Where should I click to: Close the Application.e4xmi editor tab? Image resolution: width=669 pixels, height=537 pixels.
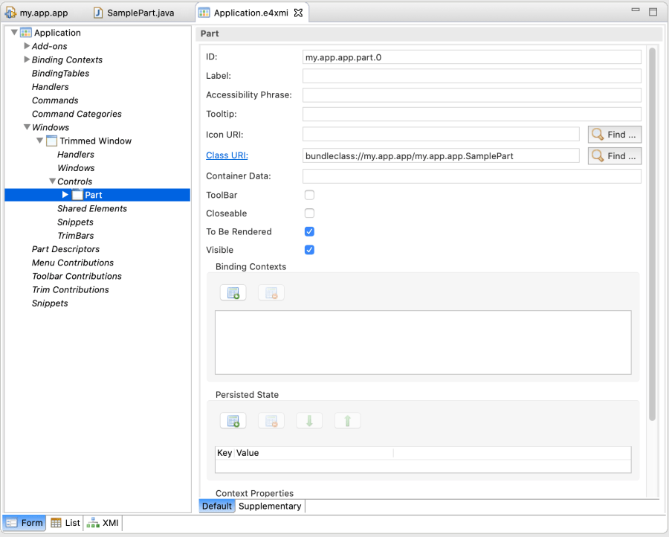coord(298,13)
